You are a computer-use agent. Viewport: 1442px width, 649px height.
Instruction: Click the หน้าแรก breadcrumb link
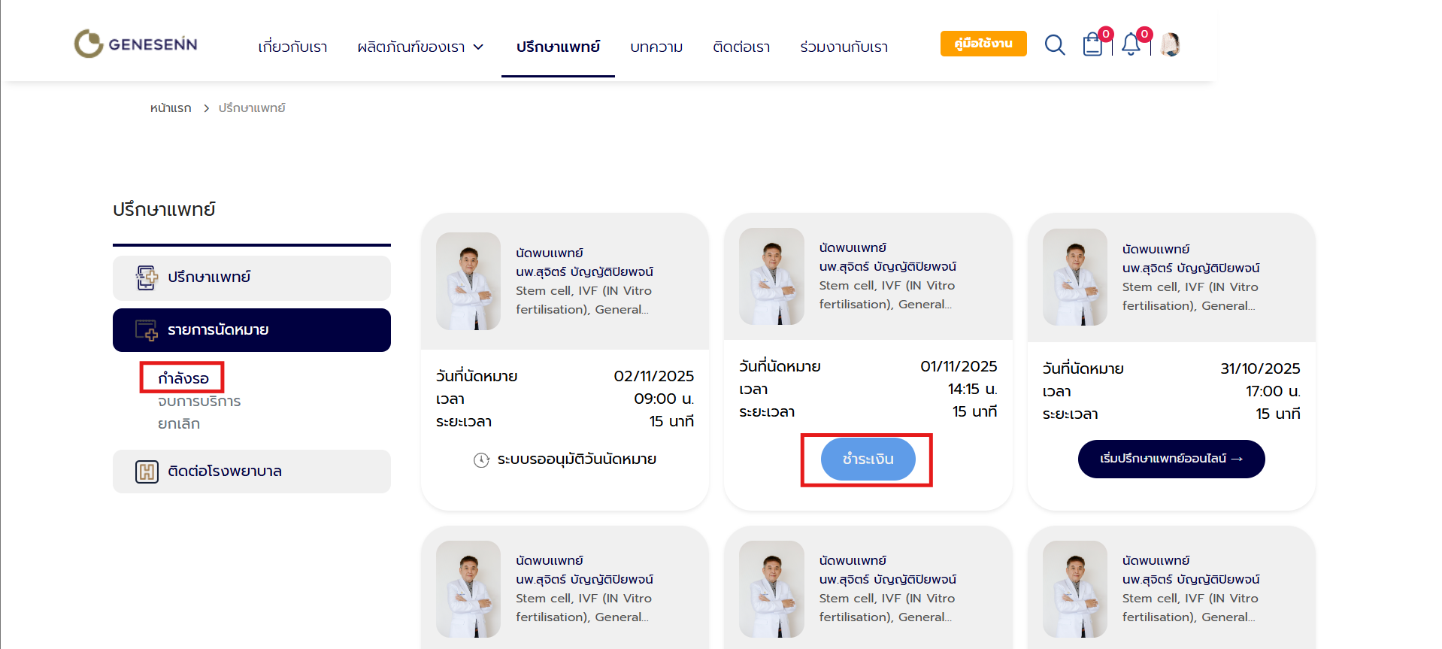[x=171, y=108]
